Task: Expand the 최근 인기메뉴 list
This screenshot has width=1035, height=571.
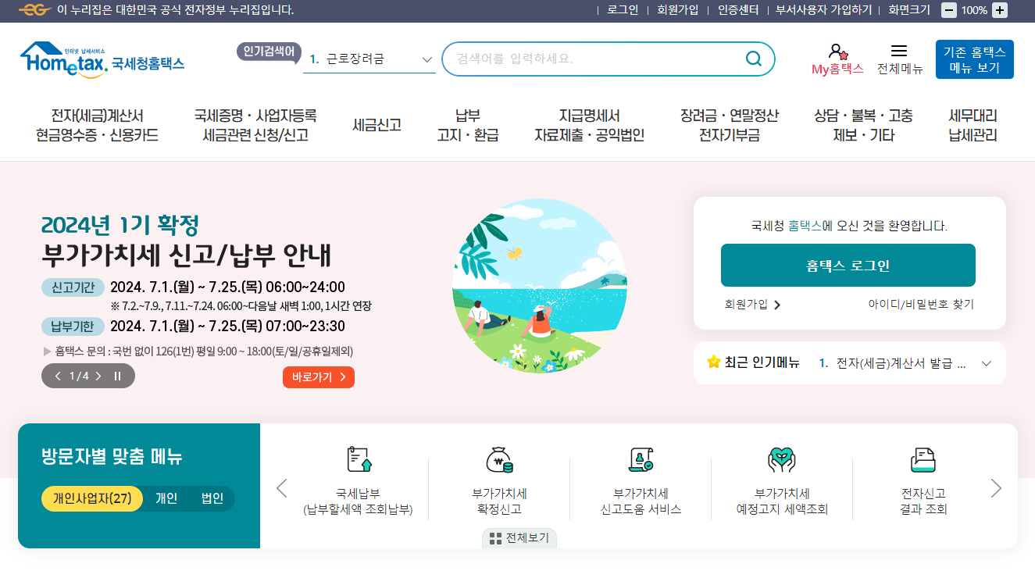Action: tap(986, 363)
